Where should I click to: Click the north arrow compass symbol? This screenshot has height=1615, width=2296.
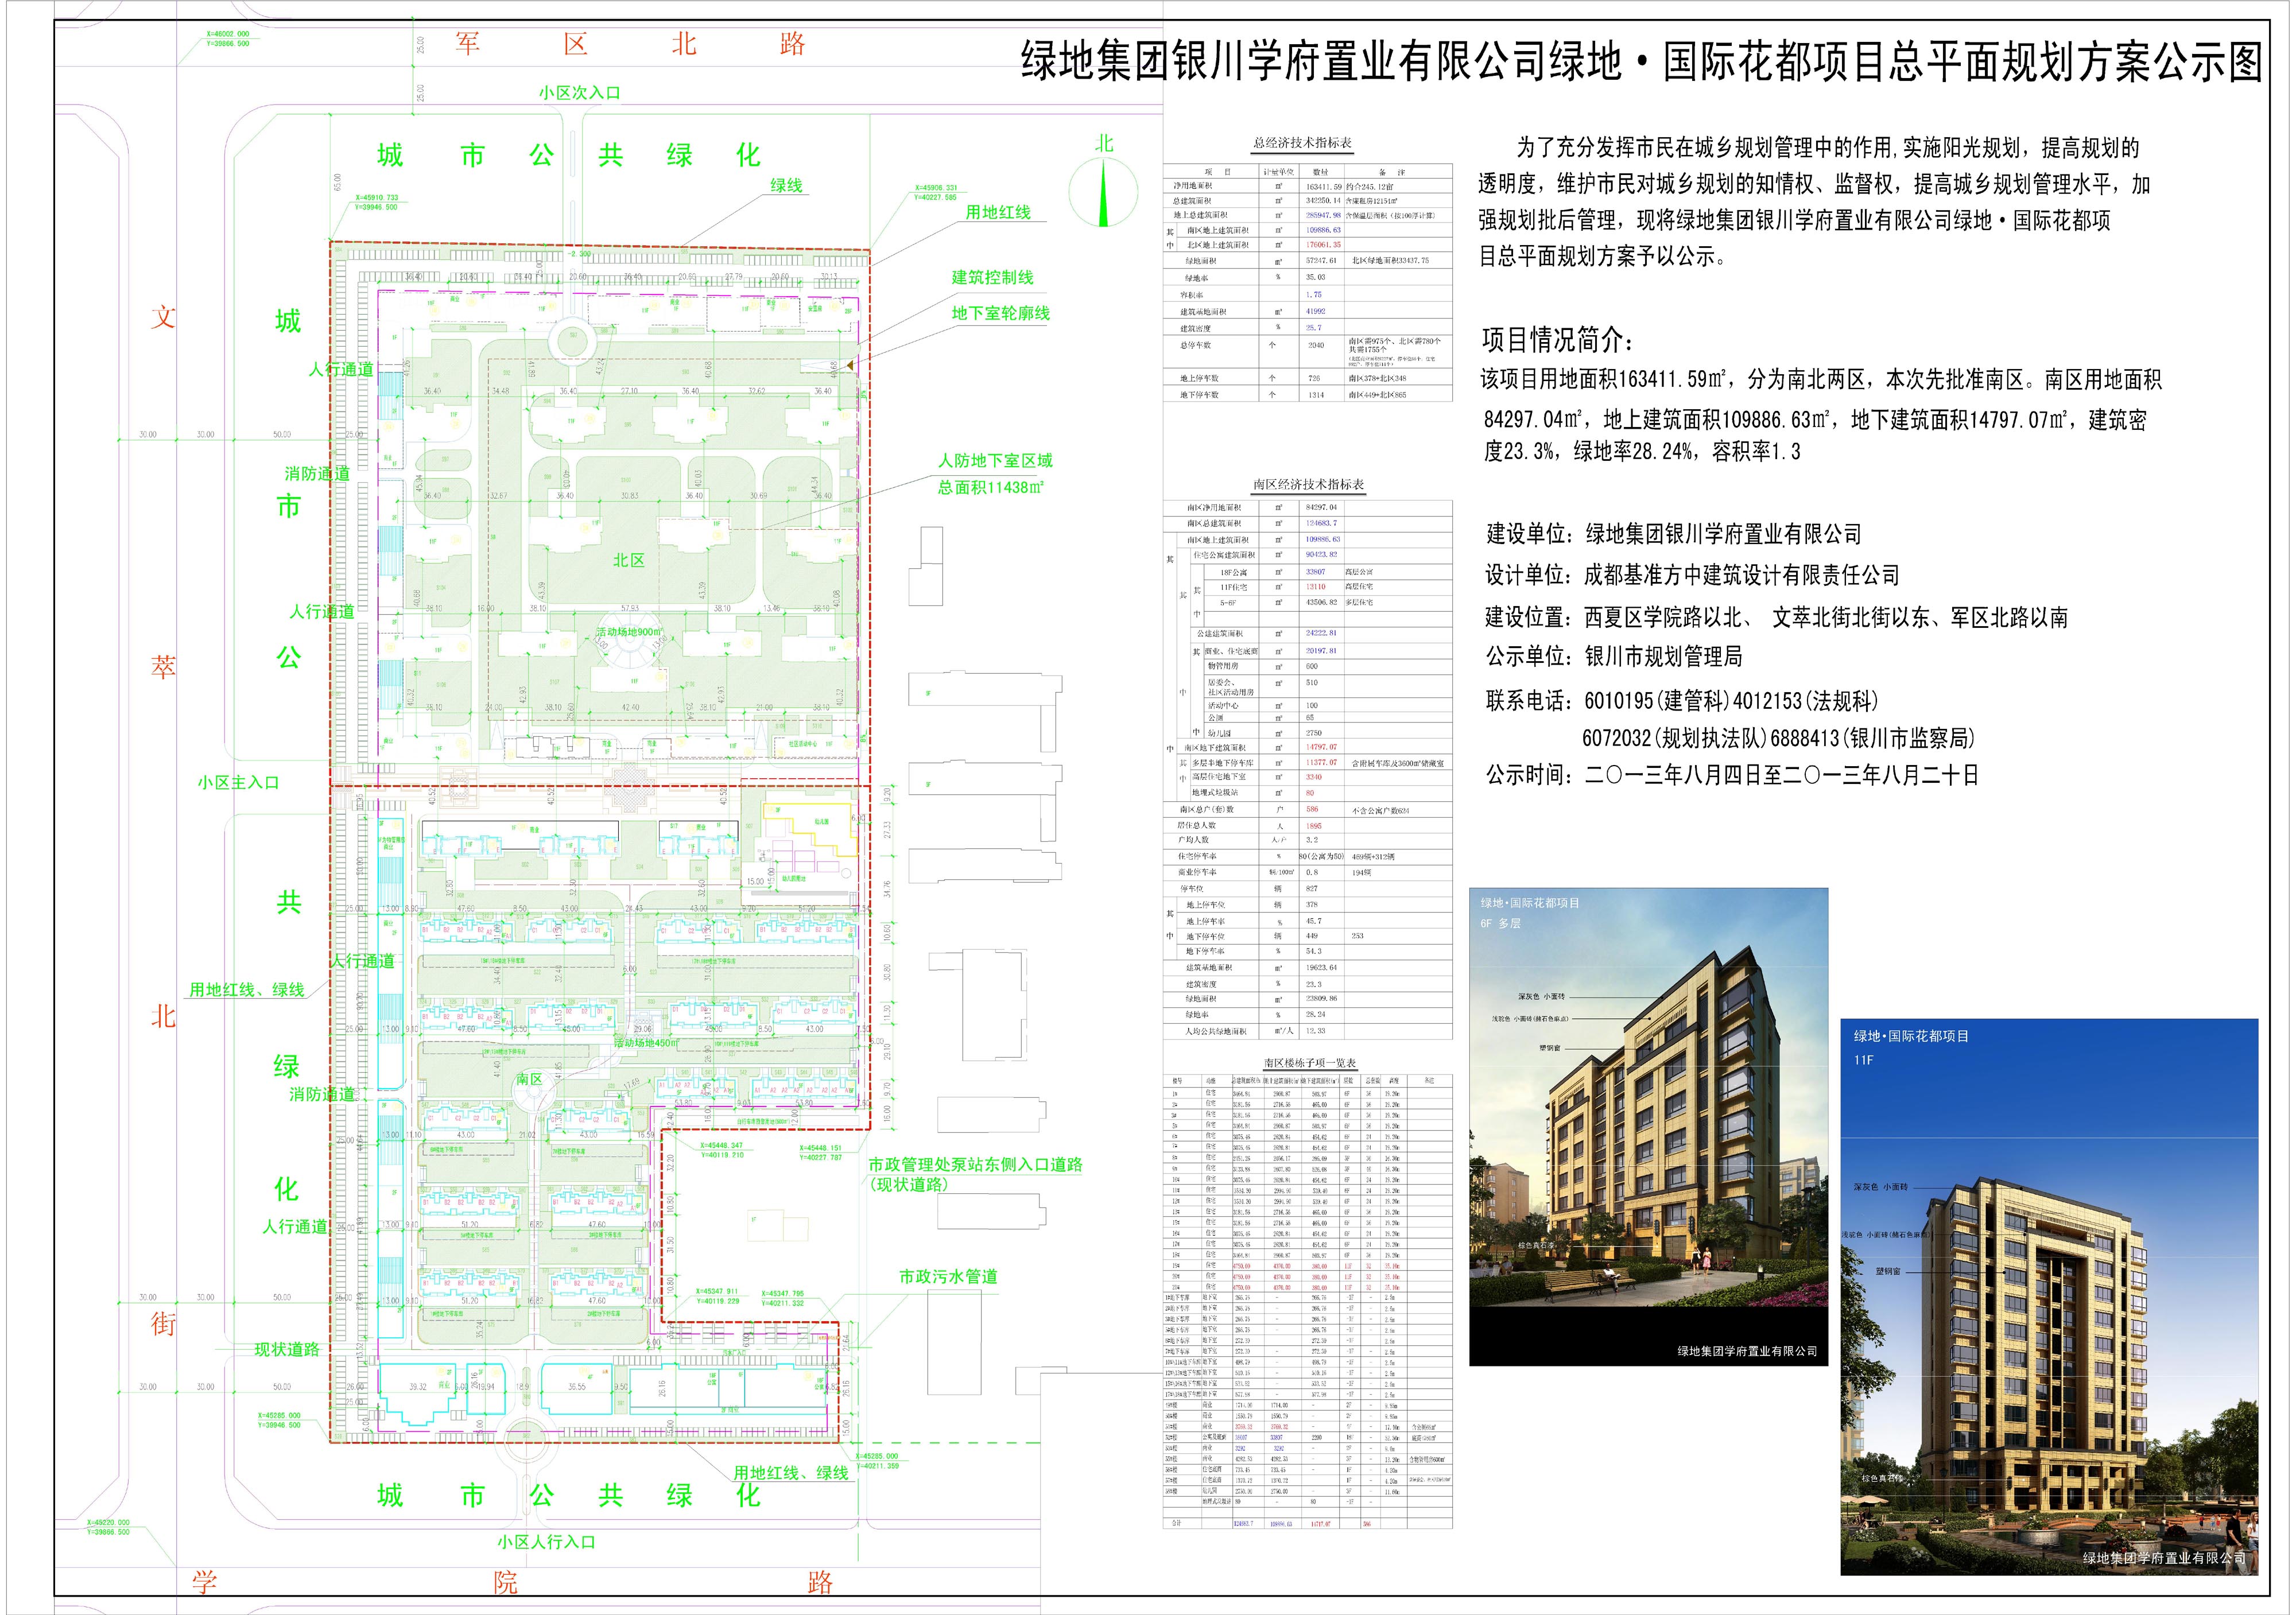click(1103, 192)
